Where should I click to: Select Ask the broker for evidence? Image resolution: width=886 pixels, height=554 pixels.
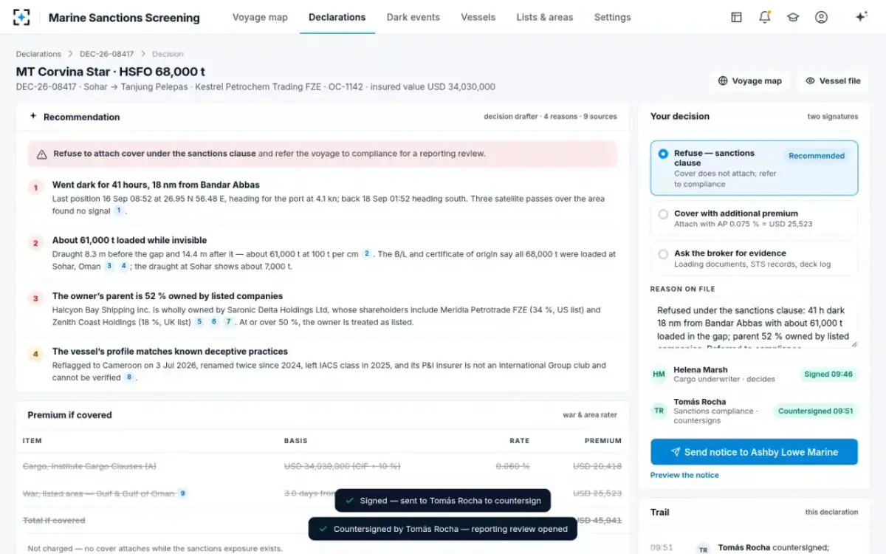[x=754, y=259]
